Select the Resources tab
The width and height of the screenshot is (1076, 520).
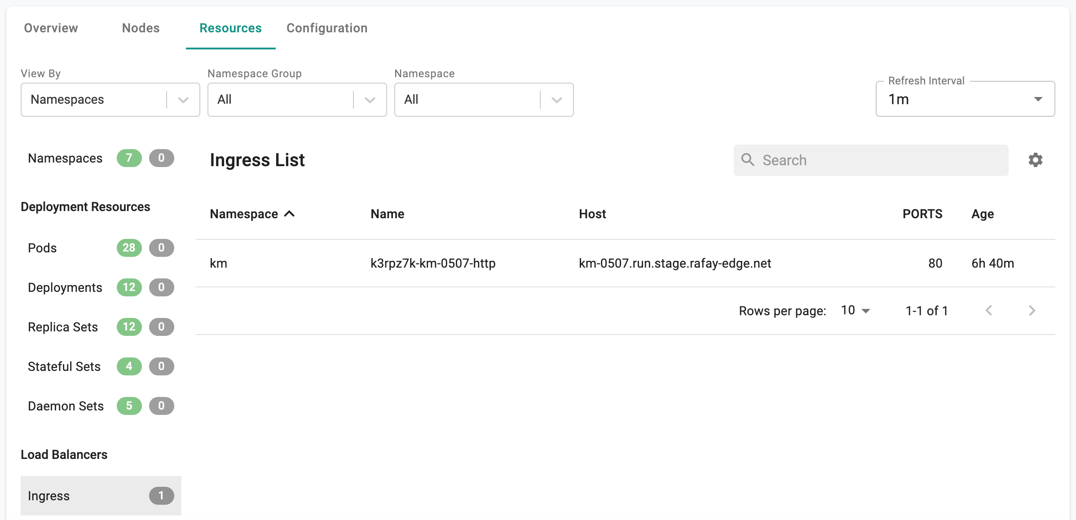tap(230, 28)
